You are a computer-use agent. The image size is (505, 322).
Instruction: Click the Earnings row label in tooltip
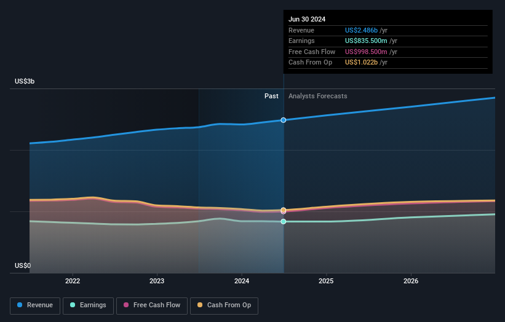tap(301, 41)
